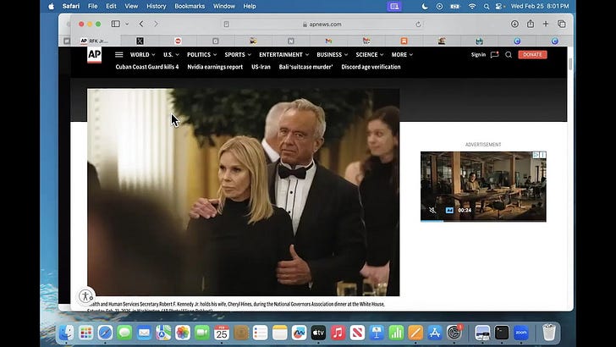The width and height of the screenshot is (616, 347).
Task: Open Photos from the Dock
Action: pos(183,333)
